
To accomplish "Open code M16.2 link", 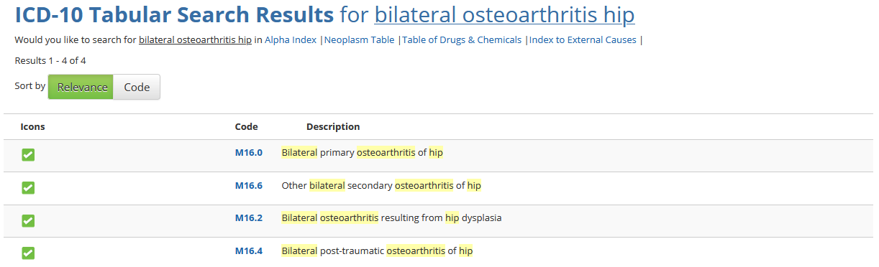I will click(249, 217).
